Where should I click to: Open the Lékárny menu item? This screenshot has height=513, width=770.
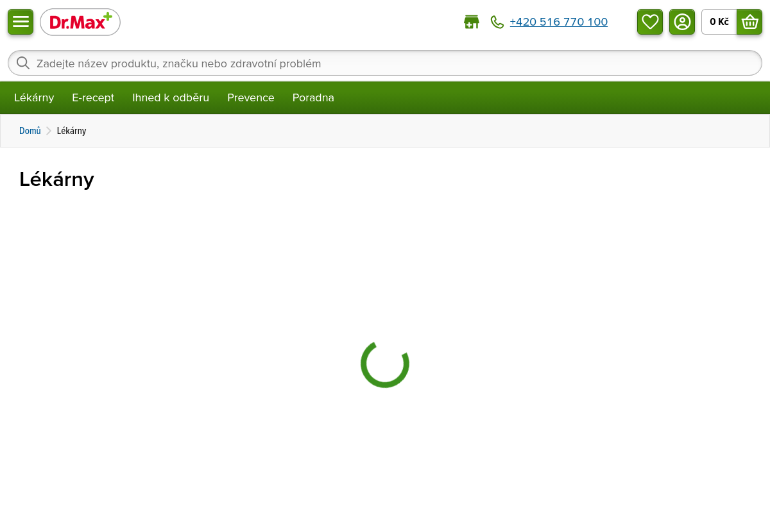(34, 97)
